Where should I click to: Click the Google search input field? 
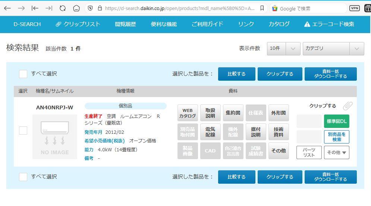tap(309, 8)
